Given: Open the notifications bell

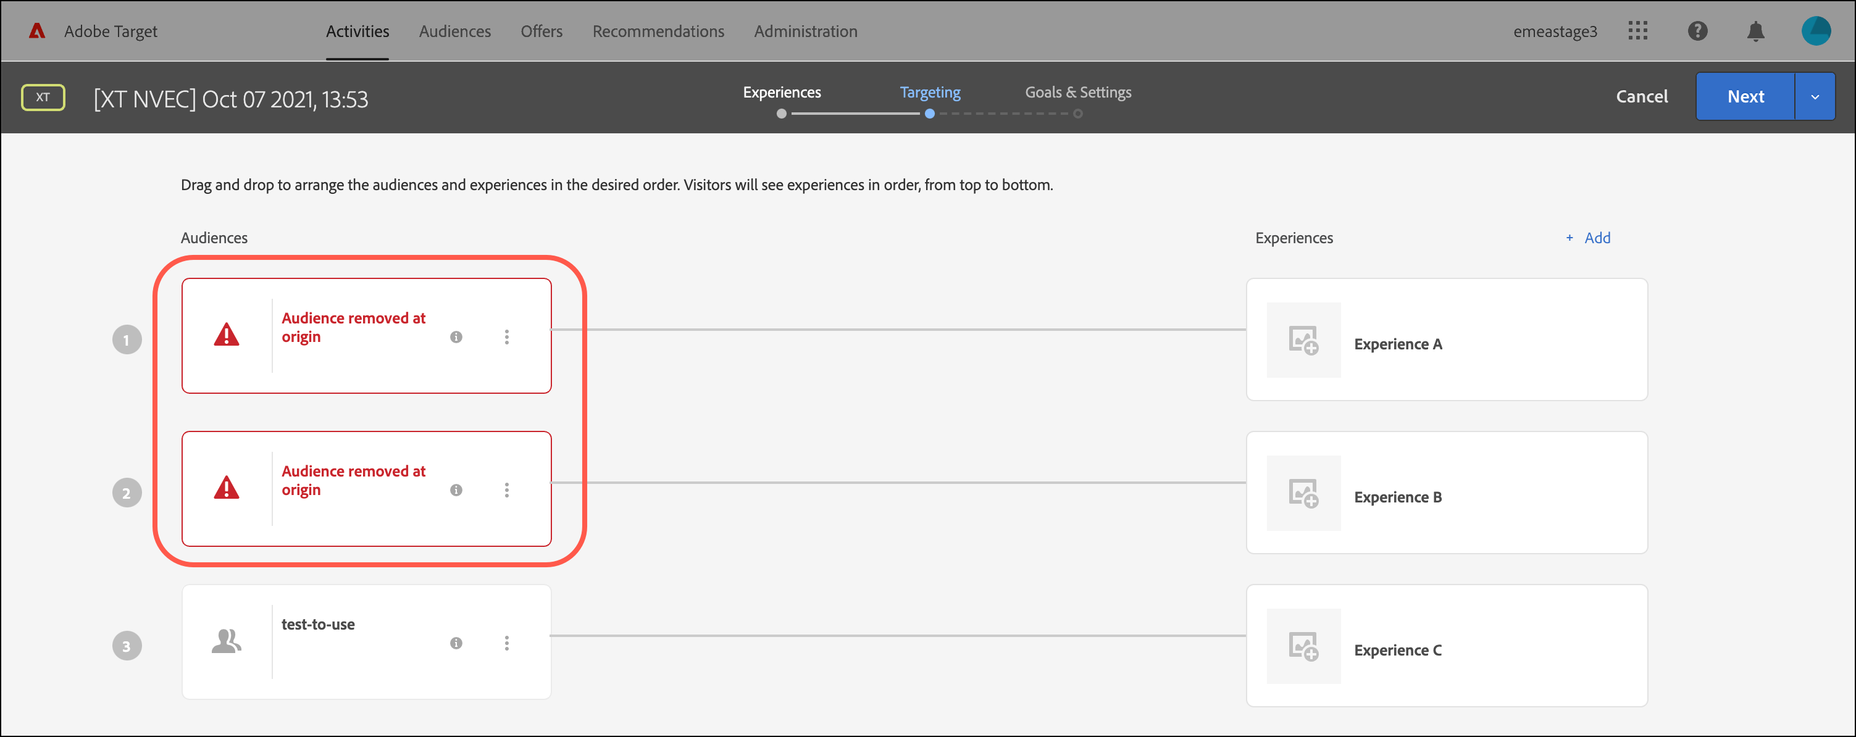Looking at the screenshot, I should click(1756, 31).
